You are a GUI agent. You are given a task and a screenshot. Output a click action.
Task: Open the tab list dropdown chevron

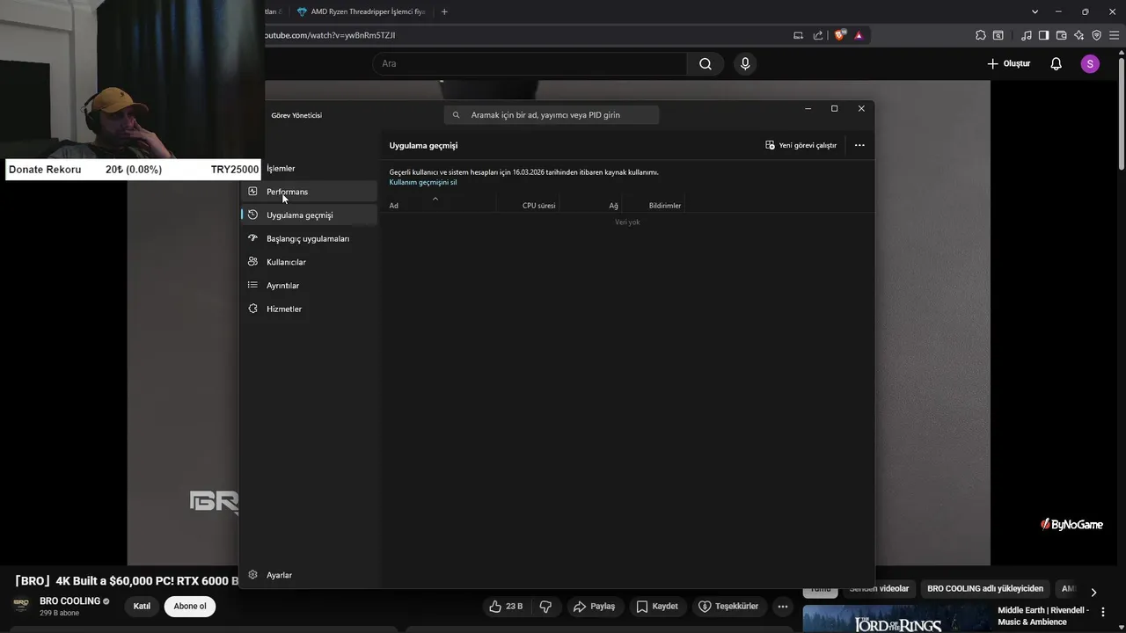(1035, 11)
